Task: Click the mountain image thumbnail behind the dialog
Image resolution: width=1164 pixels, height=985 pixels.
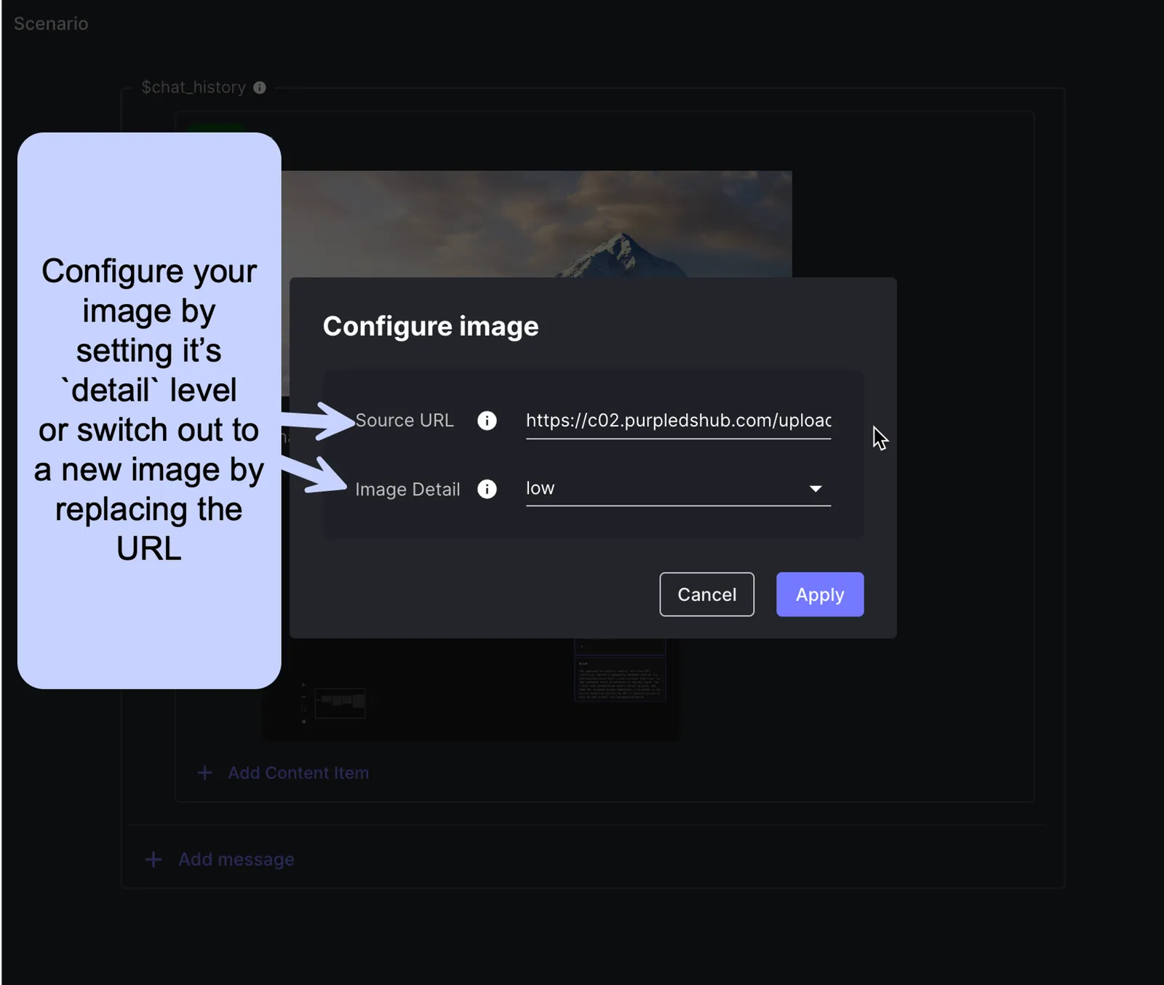Action: coord(537,223)
